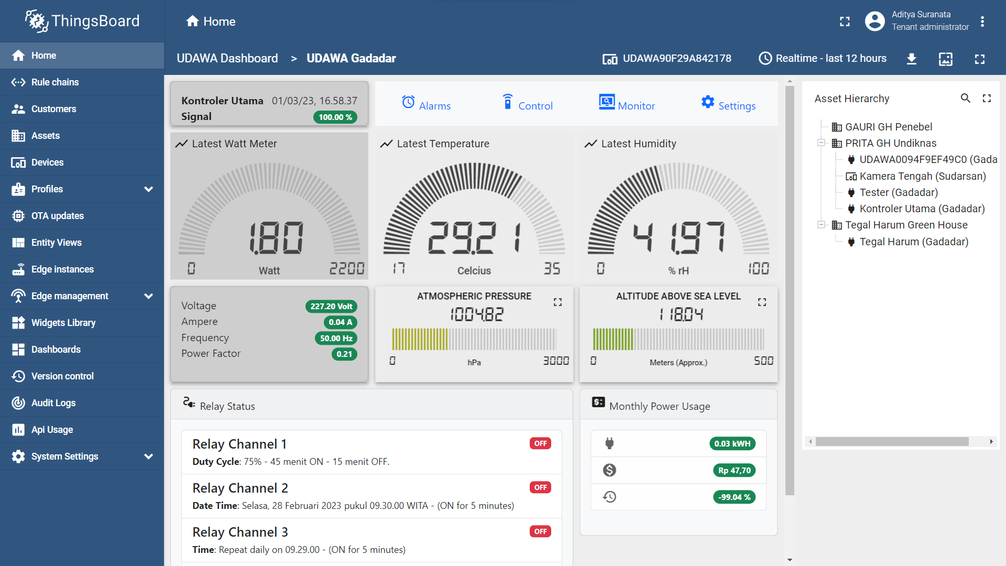Toggle Relay Channel 2 OFF badge
Image resolution: width=1006 pixels, height=566 pixels.
coord(540,487)
